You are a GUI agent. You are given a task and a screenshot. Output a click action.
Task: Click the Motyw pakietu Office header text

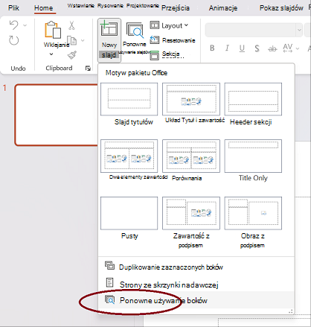tap(136, 73)
